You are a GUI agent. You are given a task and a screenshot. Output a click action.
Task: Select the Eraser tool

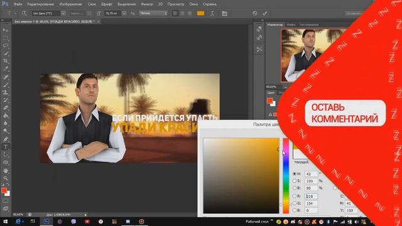pos(6,108)
